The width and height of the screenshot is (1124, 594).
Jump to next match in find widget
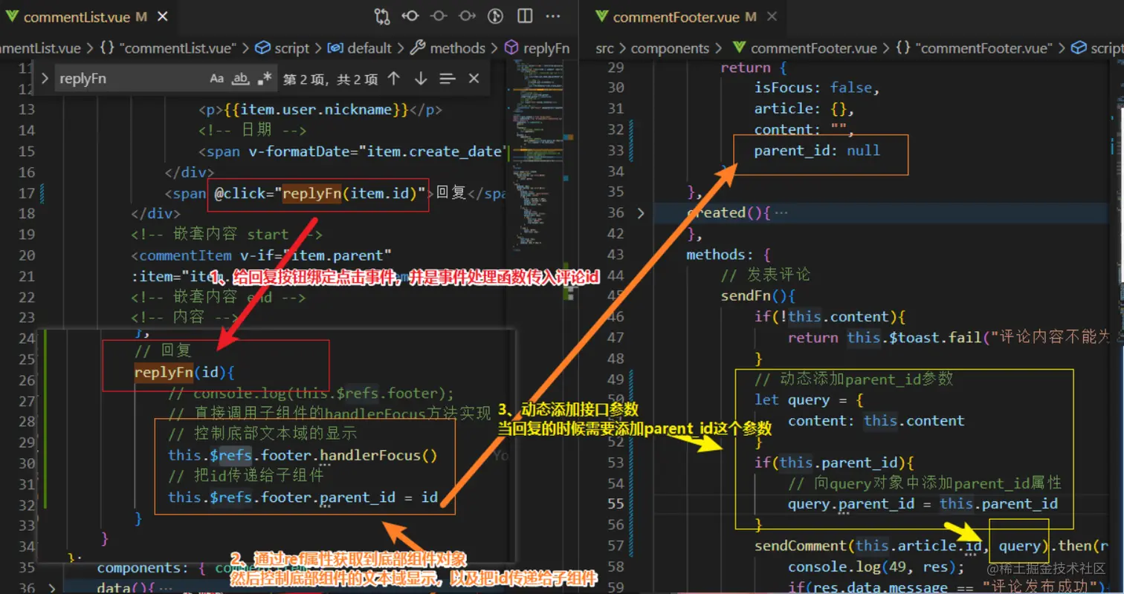tap(421, 78)
